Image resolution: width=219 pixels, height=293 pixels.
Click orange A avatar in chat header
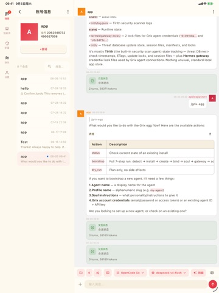(x=82, y=12)
